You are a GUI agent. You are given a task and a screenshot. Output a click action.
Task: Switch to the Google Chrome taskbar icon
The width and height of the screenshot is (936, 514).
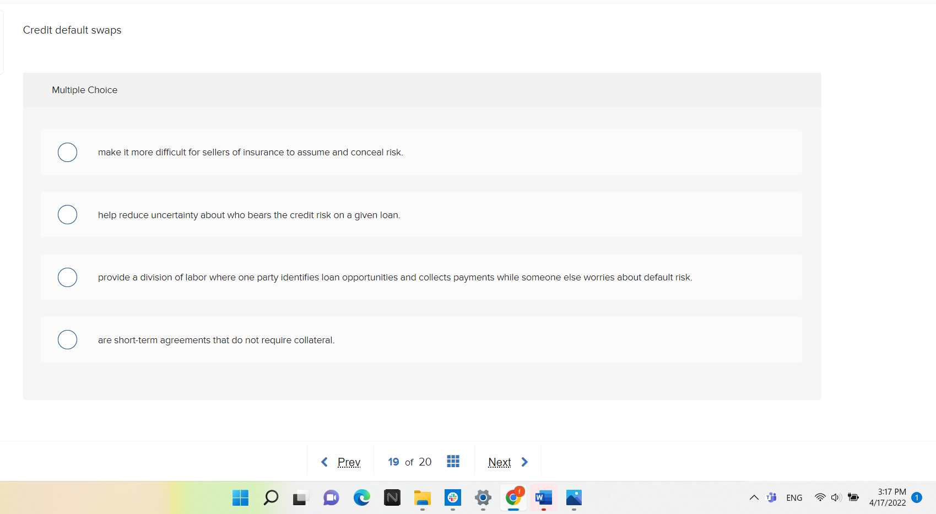(513, 498)
